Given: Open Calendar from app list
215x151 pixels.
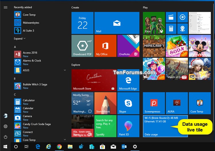Looking at the screenshot, I should [40, 110].
